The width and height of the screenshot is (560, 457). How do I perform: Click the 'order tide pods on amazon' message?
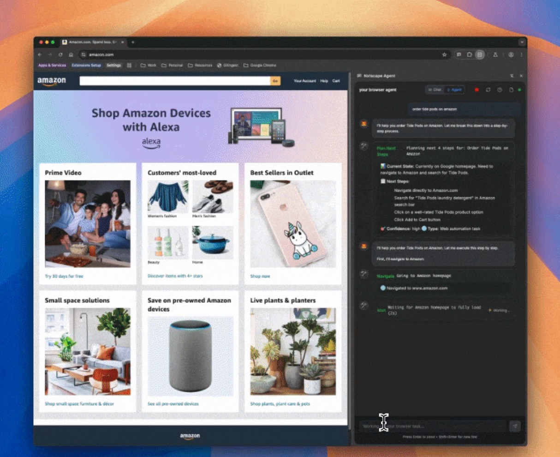pos(463,109)
